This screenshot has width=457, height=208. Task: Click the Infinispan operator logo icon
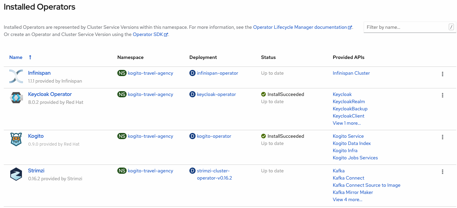16,76
